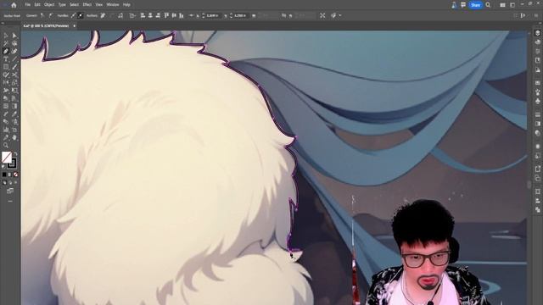
Task: Click the Fill color swatch
Action: [7, 157]
